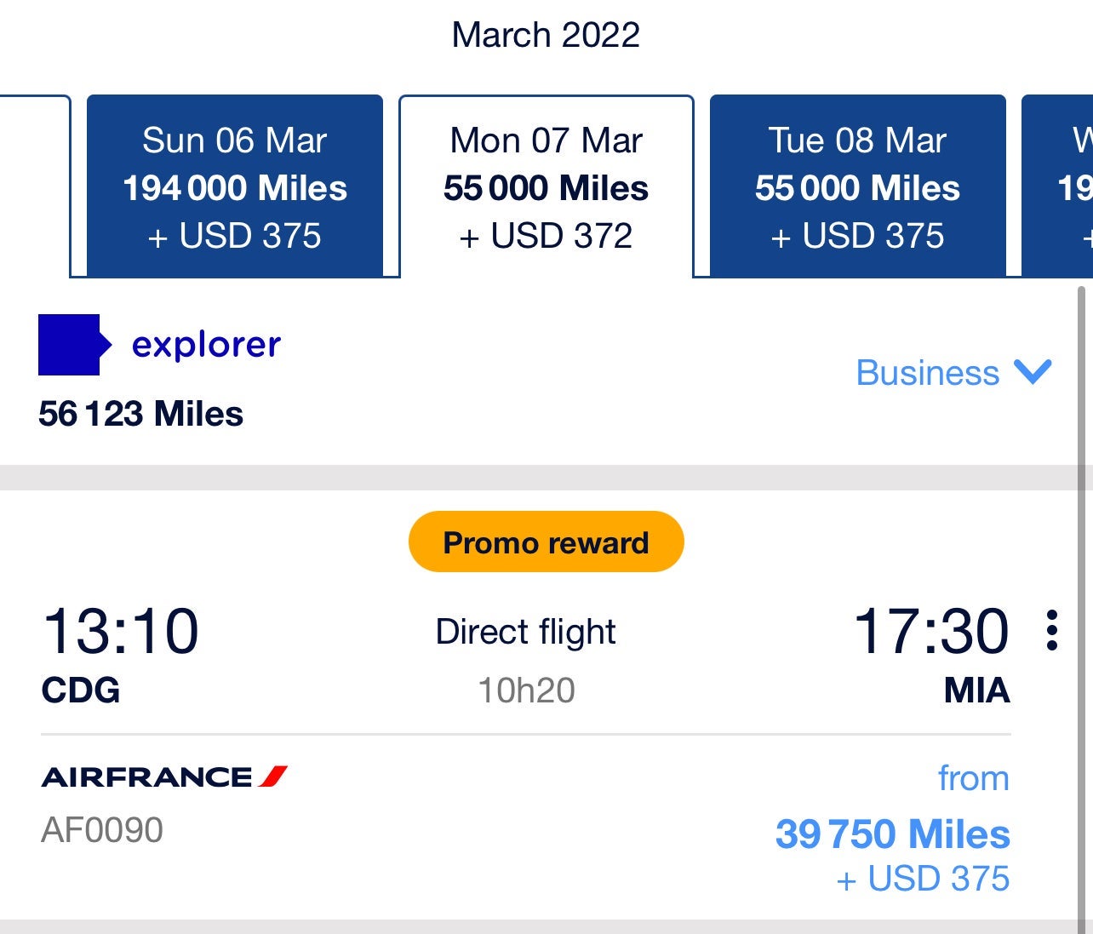The image size is (1093, 934).
Task: Click the 39 750 Miles price link
Action: tap(890, 834)
